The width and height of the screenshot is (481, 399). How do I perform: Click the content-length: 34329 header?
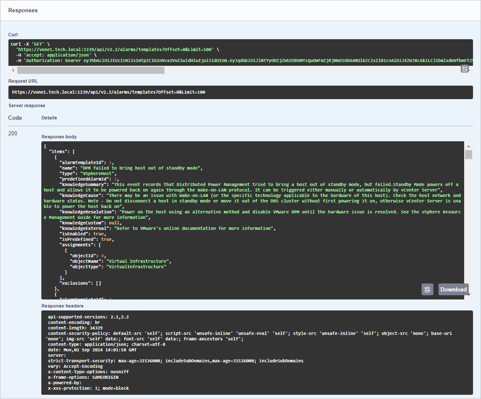pyautogui.click(x=75, y=328)
